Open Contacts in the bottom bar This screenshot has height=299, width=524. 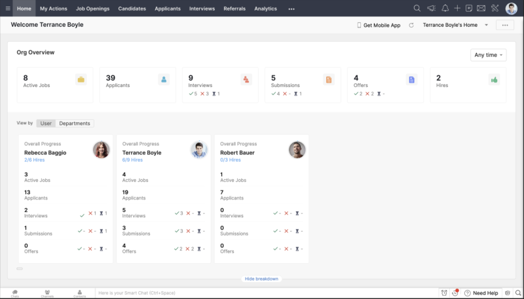tap(79, 293)
